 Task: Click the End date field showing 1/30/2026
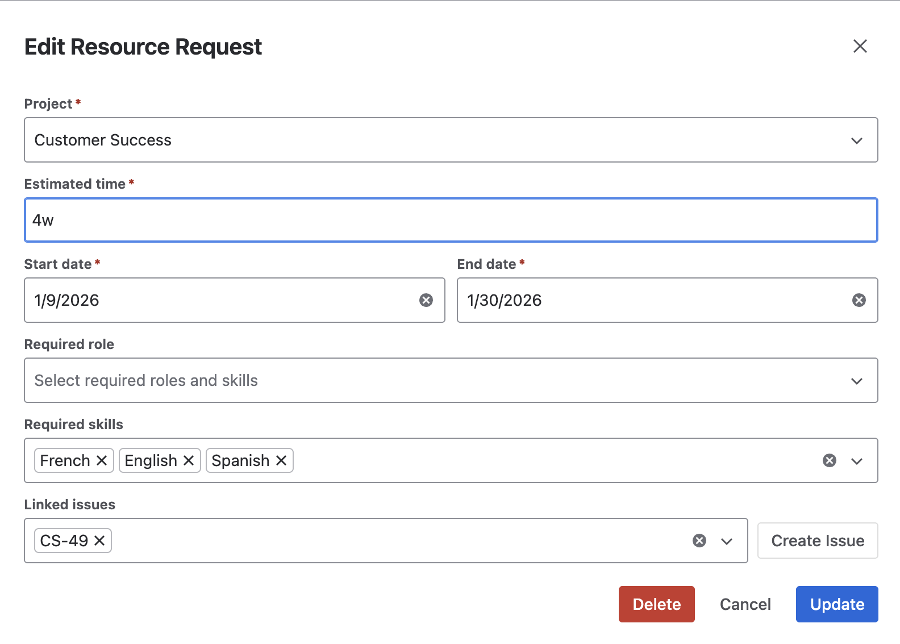coord(653,300)
